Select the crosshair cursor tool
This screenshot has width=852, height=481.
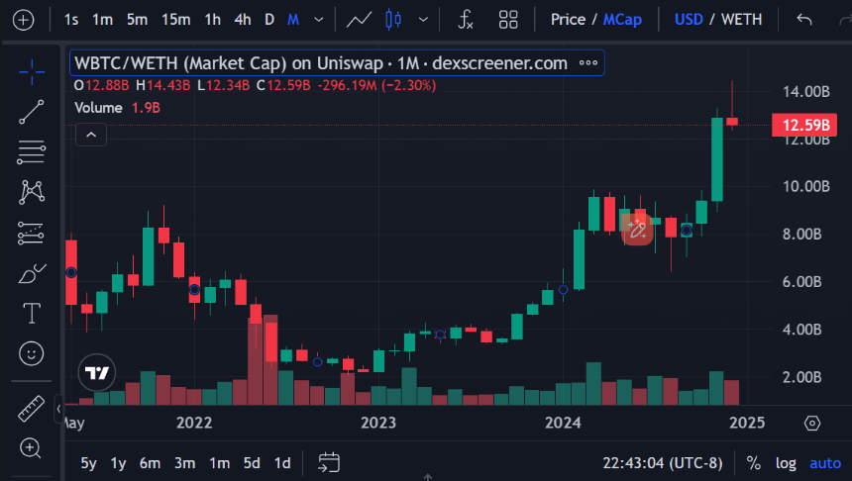coord(32,72)
